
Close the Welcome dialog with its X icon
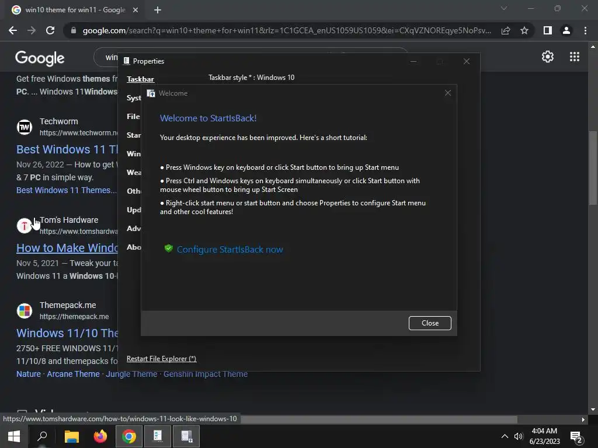coord(448,93)
